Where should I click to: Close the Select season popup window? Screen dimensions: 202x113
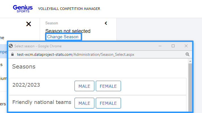186,46
